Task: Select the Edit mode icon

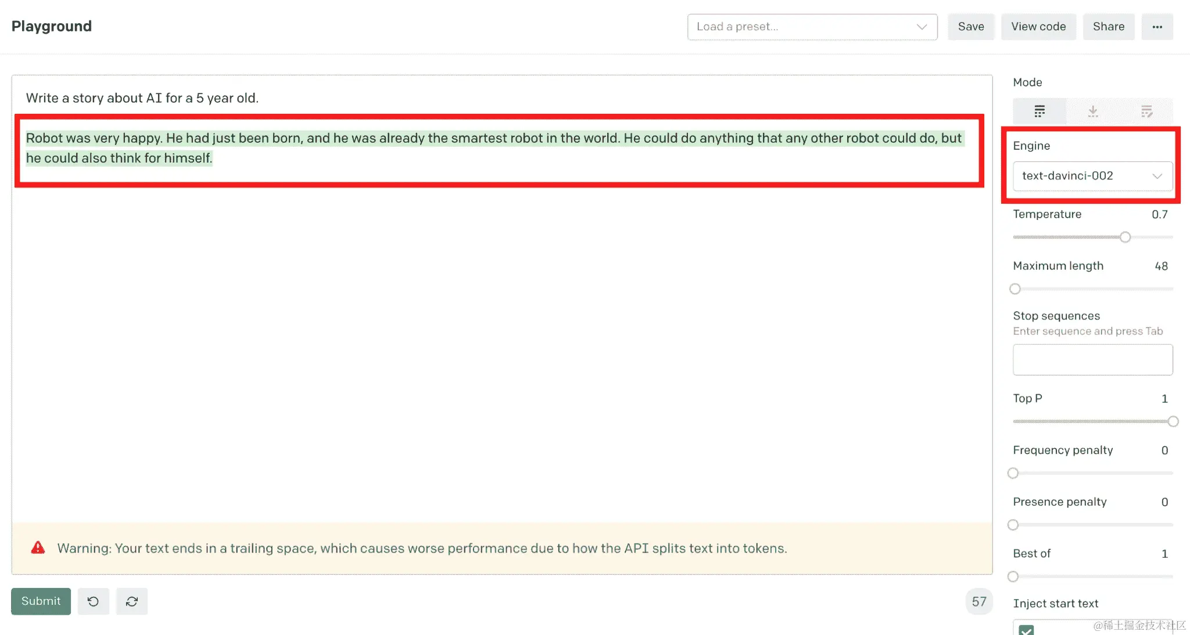Action: click(x=1146, y=111)
